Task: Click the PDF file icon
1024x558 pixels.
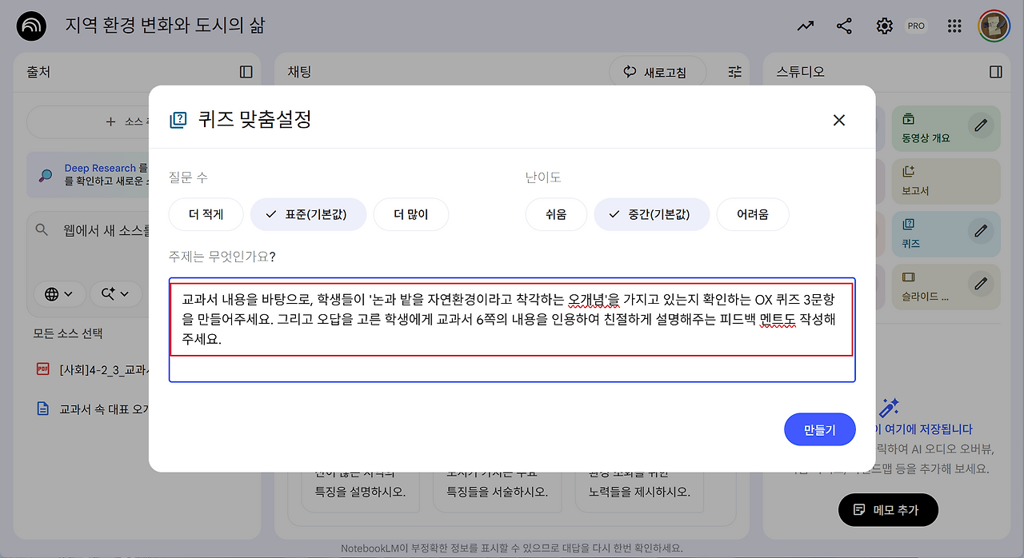Action: click(x=42, y=369)
